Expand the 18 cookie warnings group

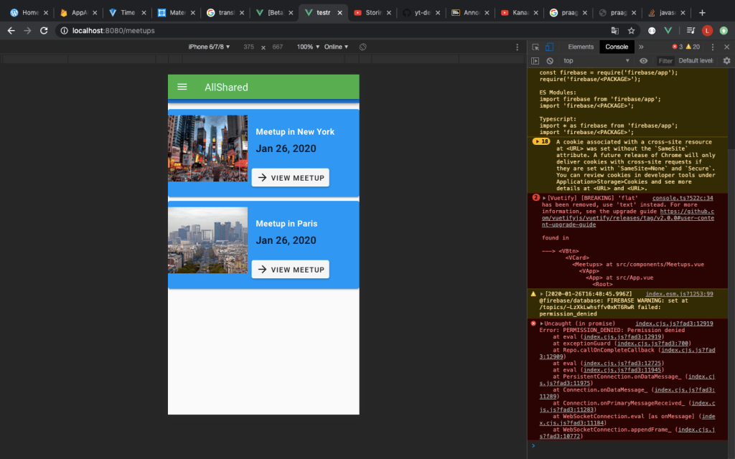click(x=540, y=142)
